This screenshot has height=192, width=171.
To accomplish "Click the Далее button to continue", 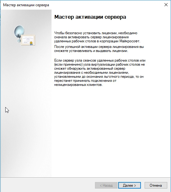I will point(129,185).
